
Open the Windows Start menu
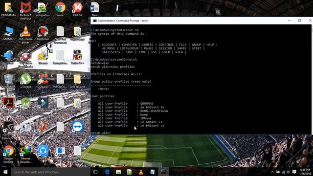pyautogui.click(x=5, y=172)
